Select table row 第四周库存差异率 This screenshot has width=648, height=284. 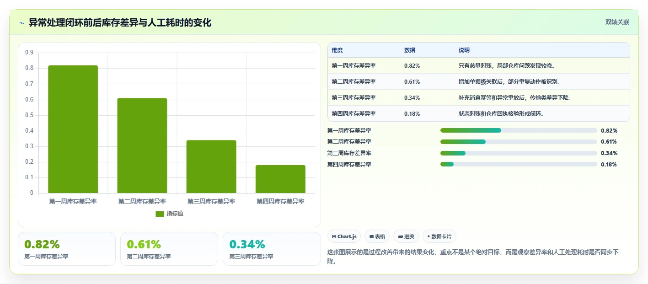[x=479, y=114]
